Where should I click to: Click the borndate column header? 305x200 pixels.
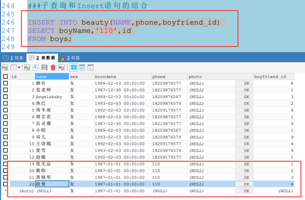tap(123, 77)
